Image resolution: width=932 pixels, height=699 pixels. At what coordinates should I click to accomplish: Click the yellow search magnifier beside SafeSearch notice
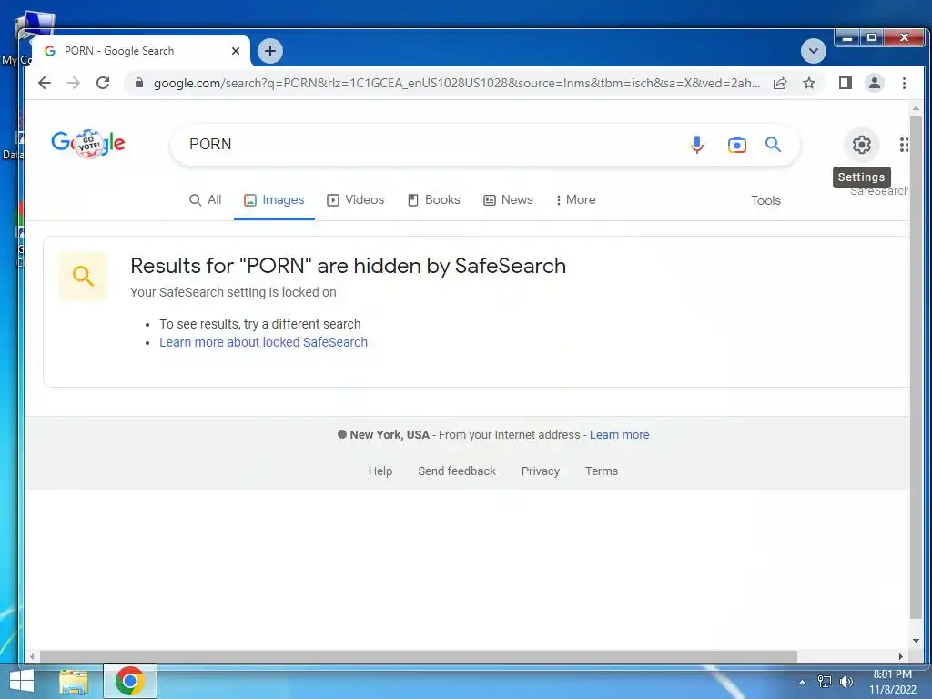coord(83,276)
